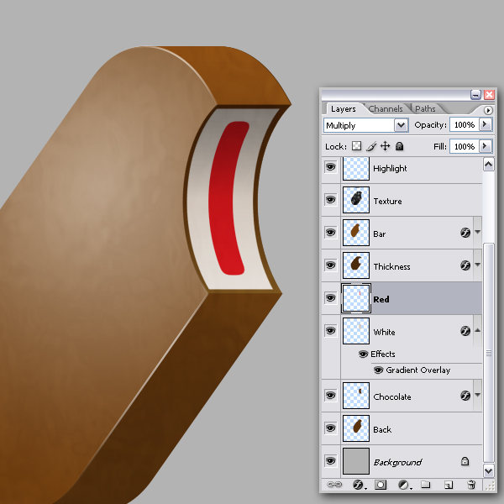Click the fx icon on Bar layer

pos(465,233)
